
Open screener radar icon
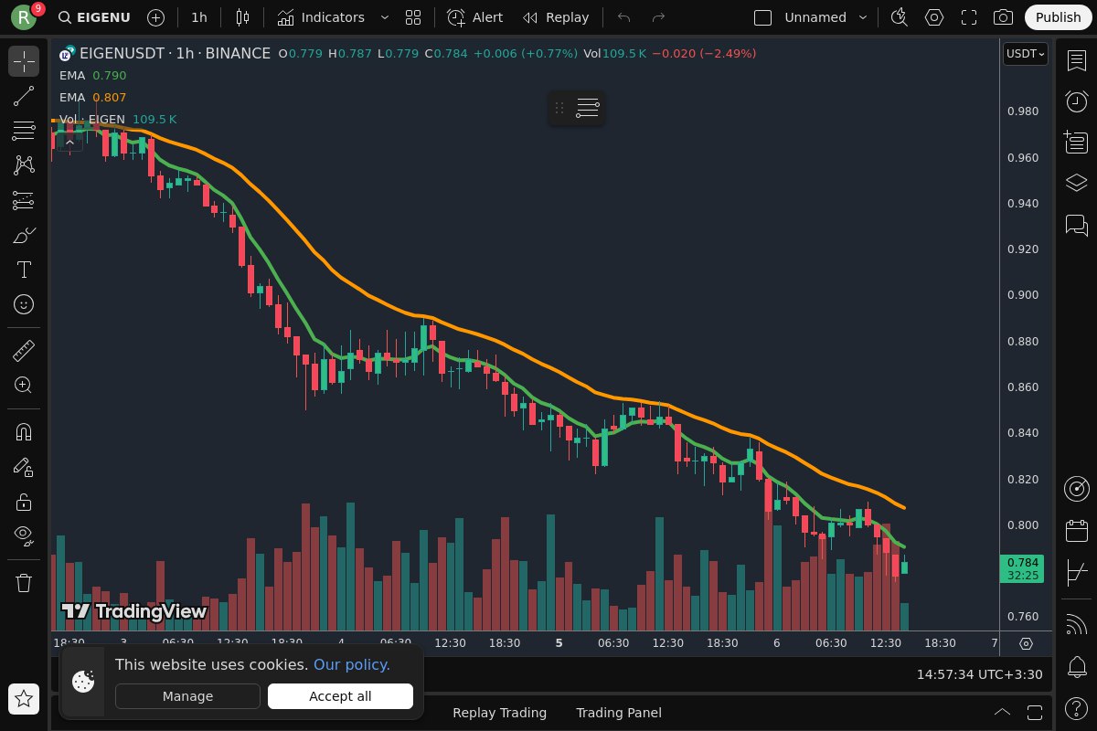point(1076,489)
